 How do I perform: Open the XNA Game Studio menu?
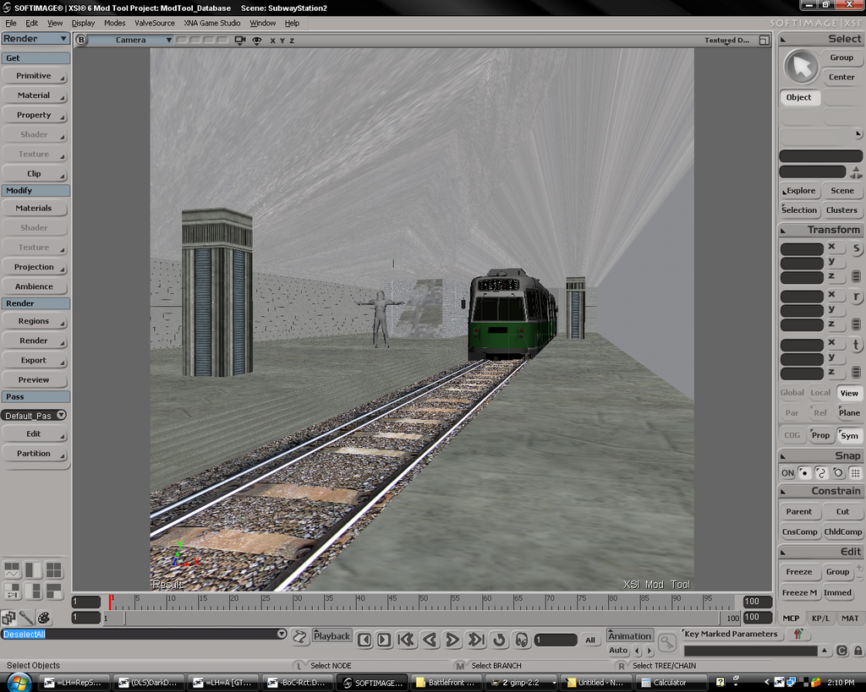coord(212,23)
